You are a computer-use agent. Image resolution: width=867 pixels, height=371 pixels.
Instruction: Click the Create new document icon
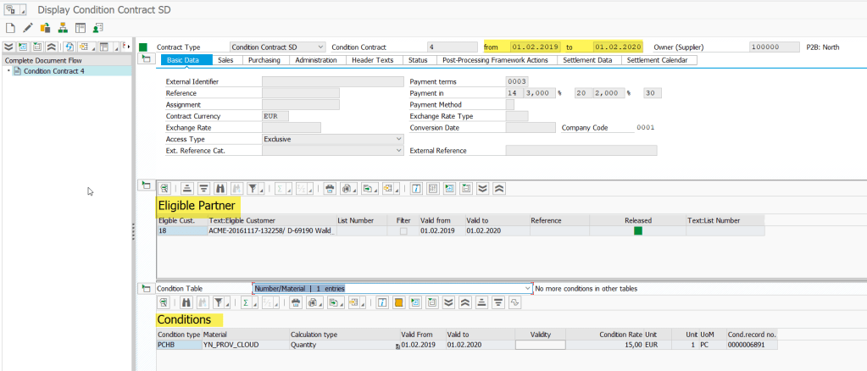coord(10,28)
